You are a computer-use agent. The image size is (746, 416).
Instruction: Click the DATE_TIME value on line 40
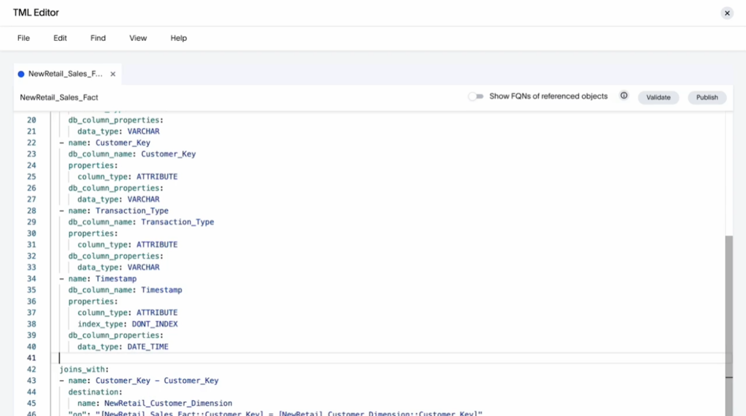pyautogui.click(x=147, y=347)
